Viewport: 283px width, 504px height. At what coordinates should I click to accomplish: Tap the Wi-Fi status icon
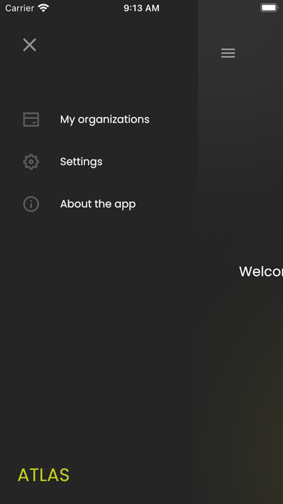(x=43, y=8)
